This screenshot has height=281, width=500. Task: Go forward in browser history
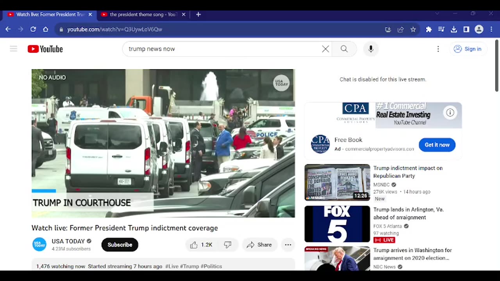[x=21, y=29]
